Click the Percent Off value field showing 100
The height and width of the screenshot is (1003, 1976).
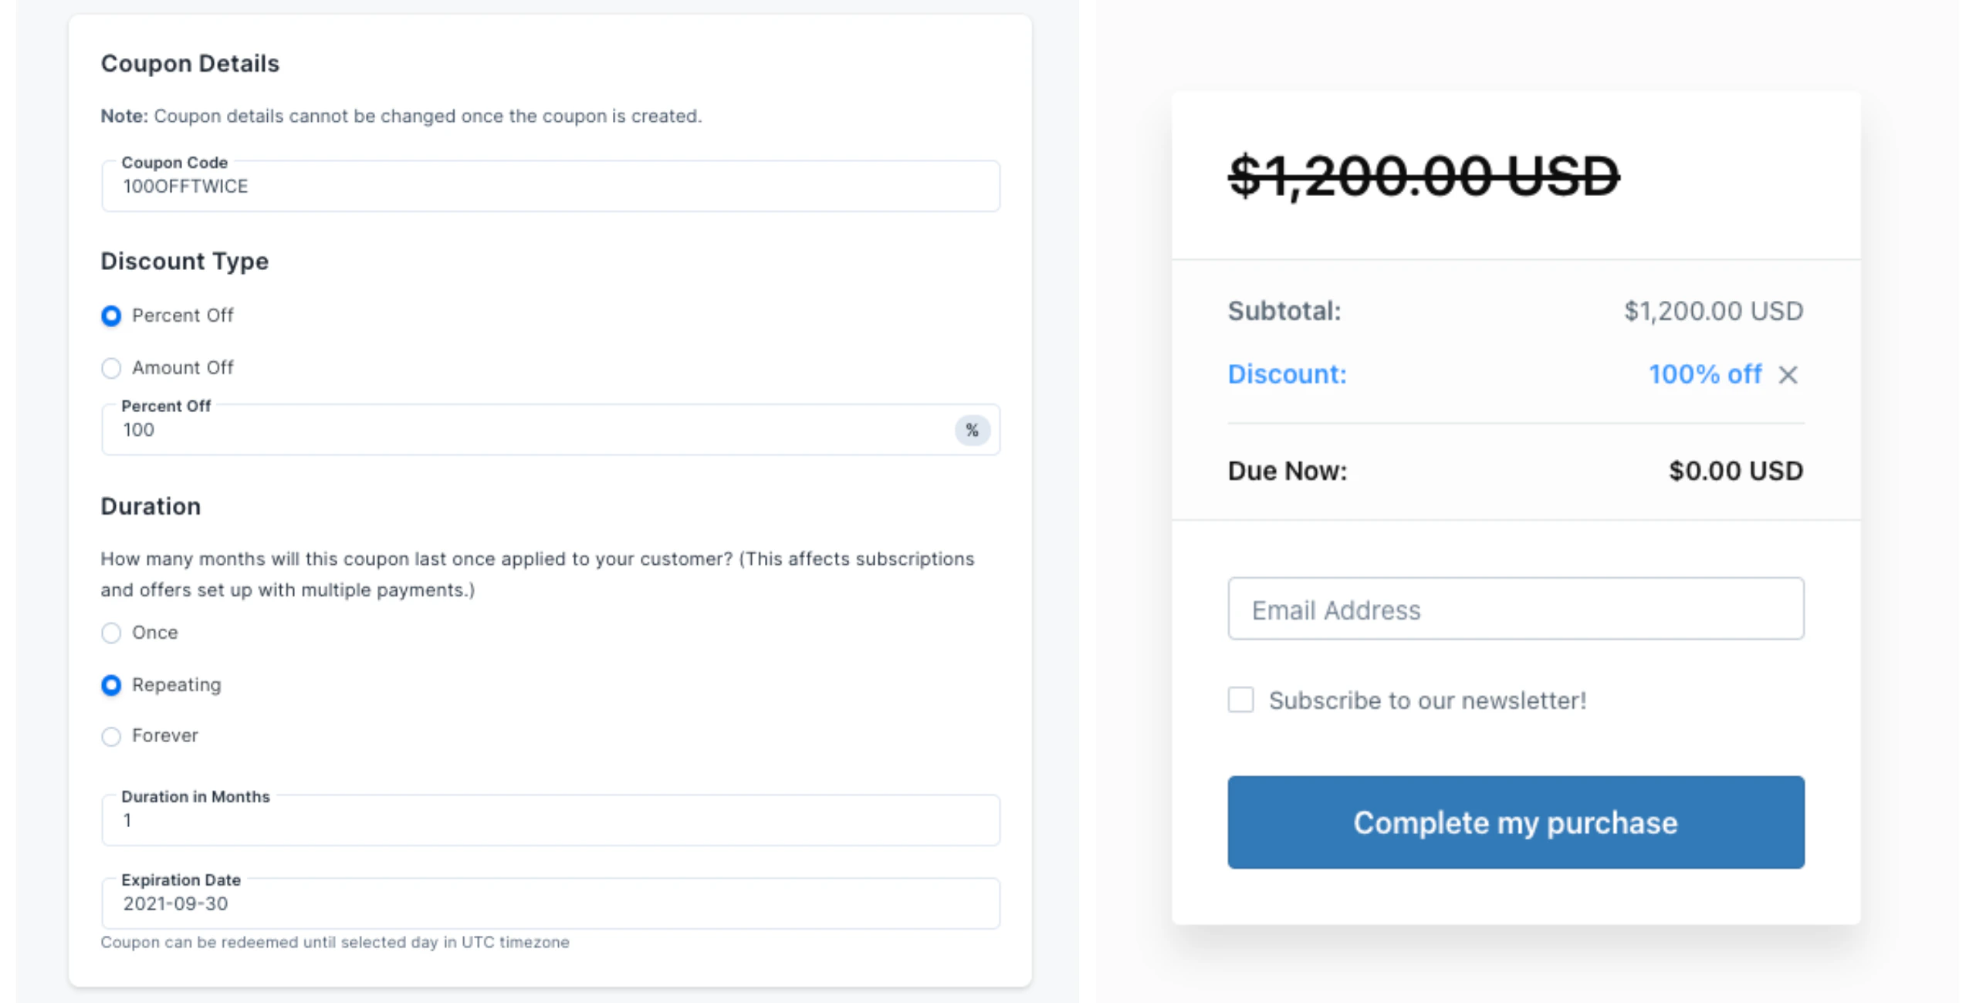[463, 430]
